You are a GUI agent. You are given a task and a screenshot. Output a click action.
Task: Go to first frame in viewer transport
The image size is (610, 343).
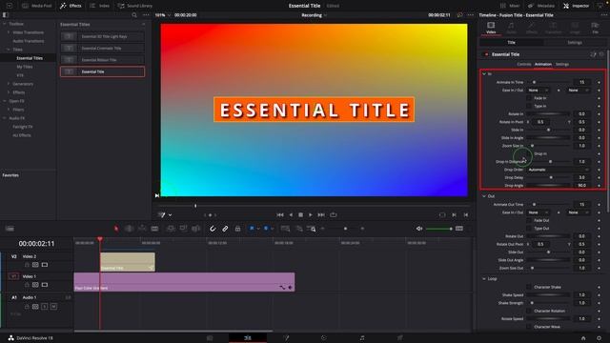point(279,214)
